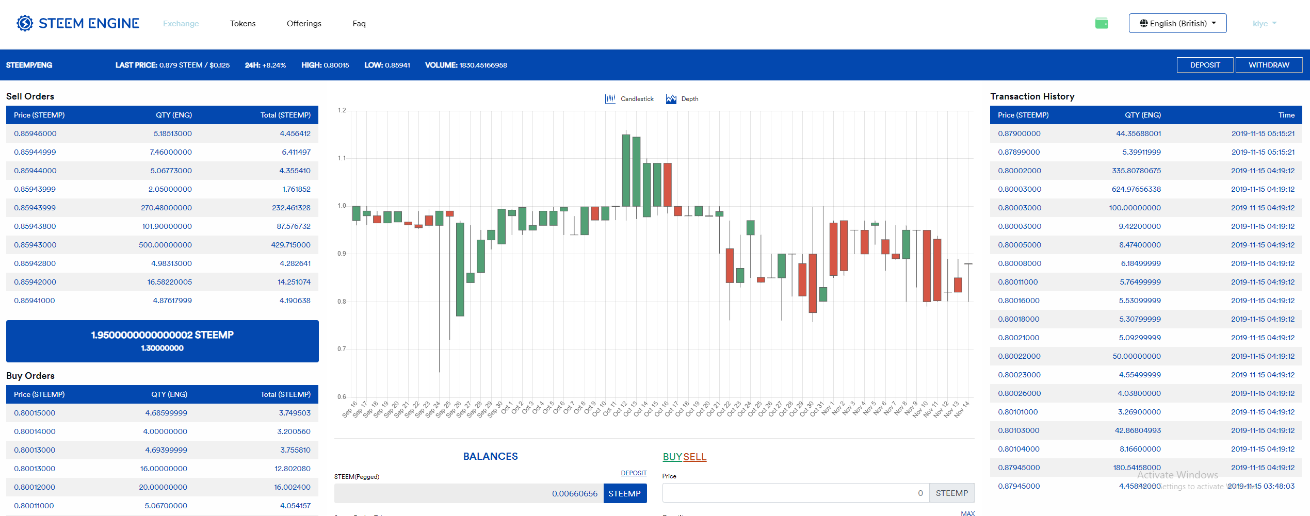Click the MAX quantity link
This screenshot has width=1310, height=516.
point(967,513)
